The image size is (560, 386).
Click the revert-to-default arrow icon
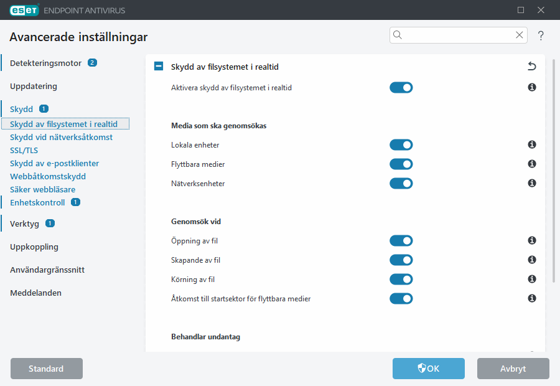tap(532, 66)
